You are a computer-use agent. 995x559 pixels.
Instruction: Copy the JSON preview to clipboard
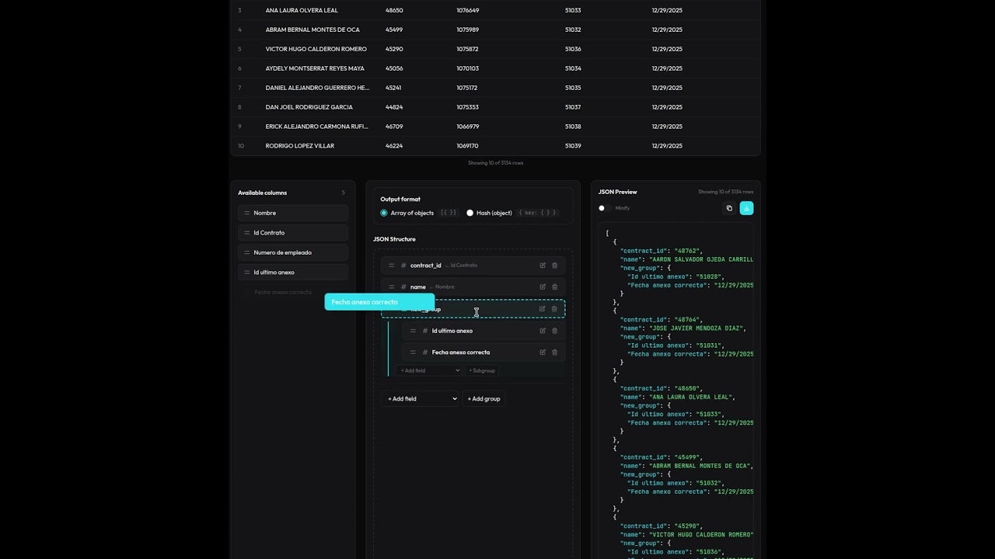coord(728,208)
